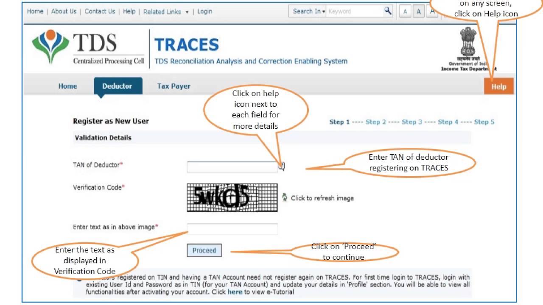
Task: Click the 'Register as New User' heading
Action: 111,121
